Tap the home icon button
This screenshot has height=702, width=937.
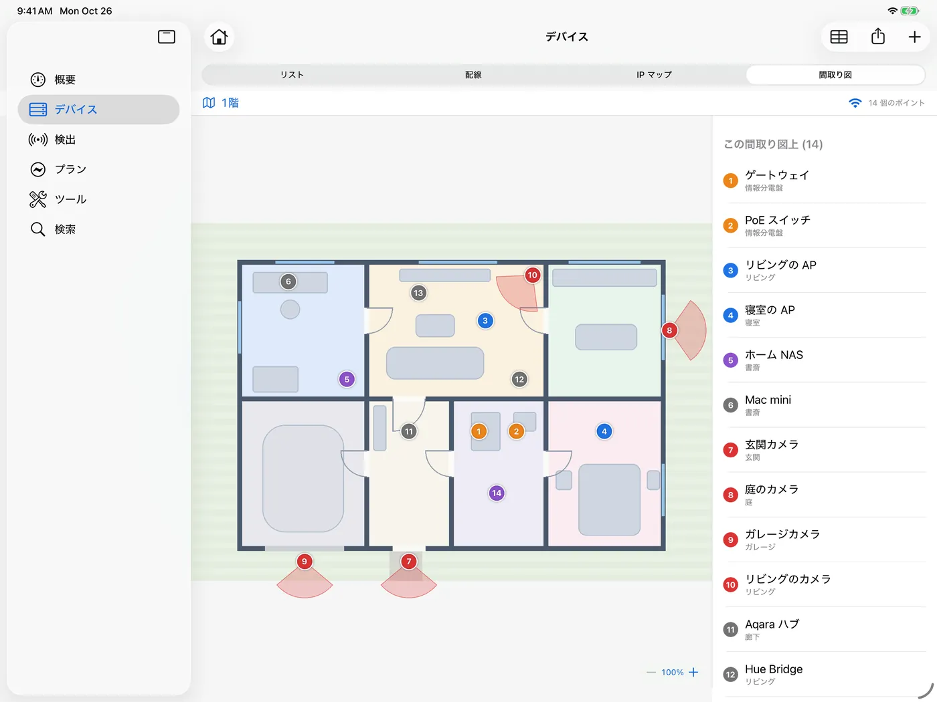coord(219,37)
